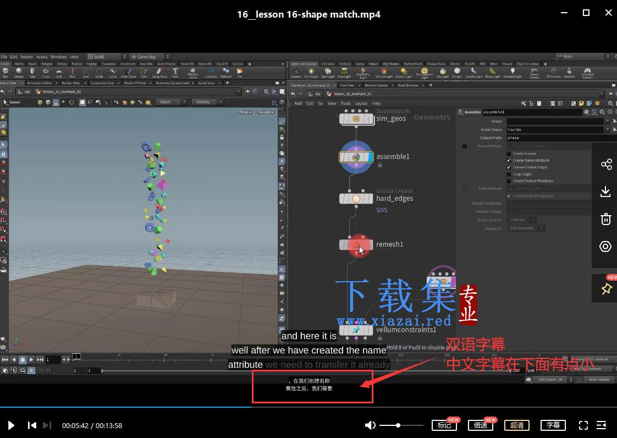This screenshot has width=617, height=438.
Task: Toggle Create Packed Fragments checkbox
Action: 509,196
